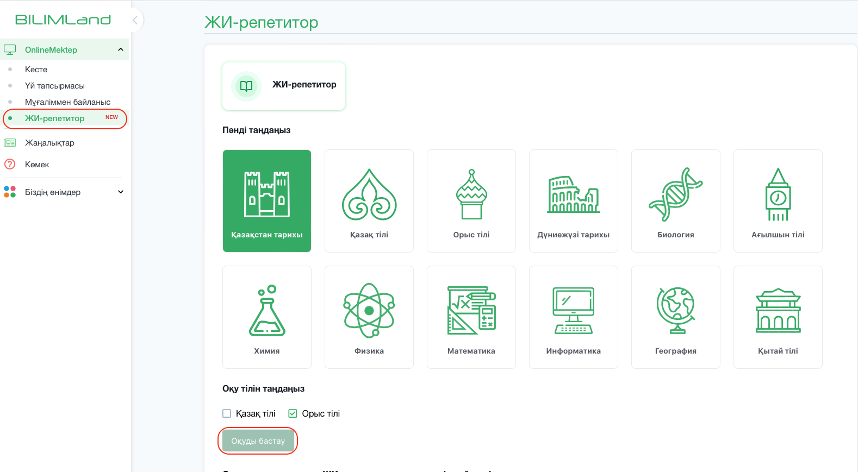
Task: Click the Жаңалықтар newspaper icon
Action: tap(10, 143)
